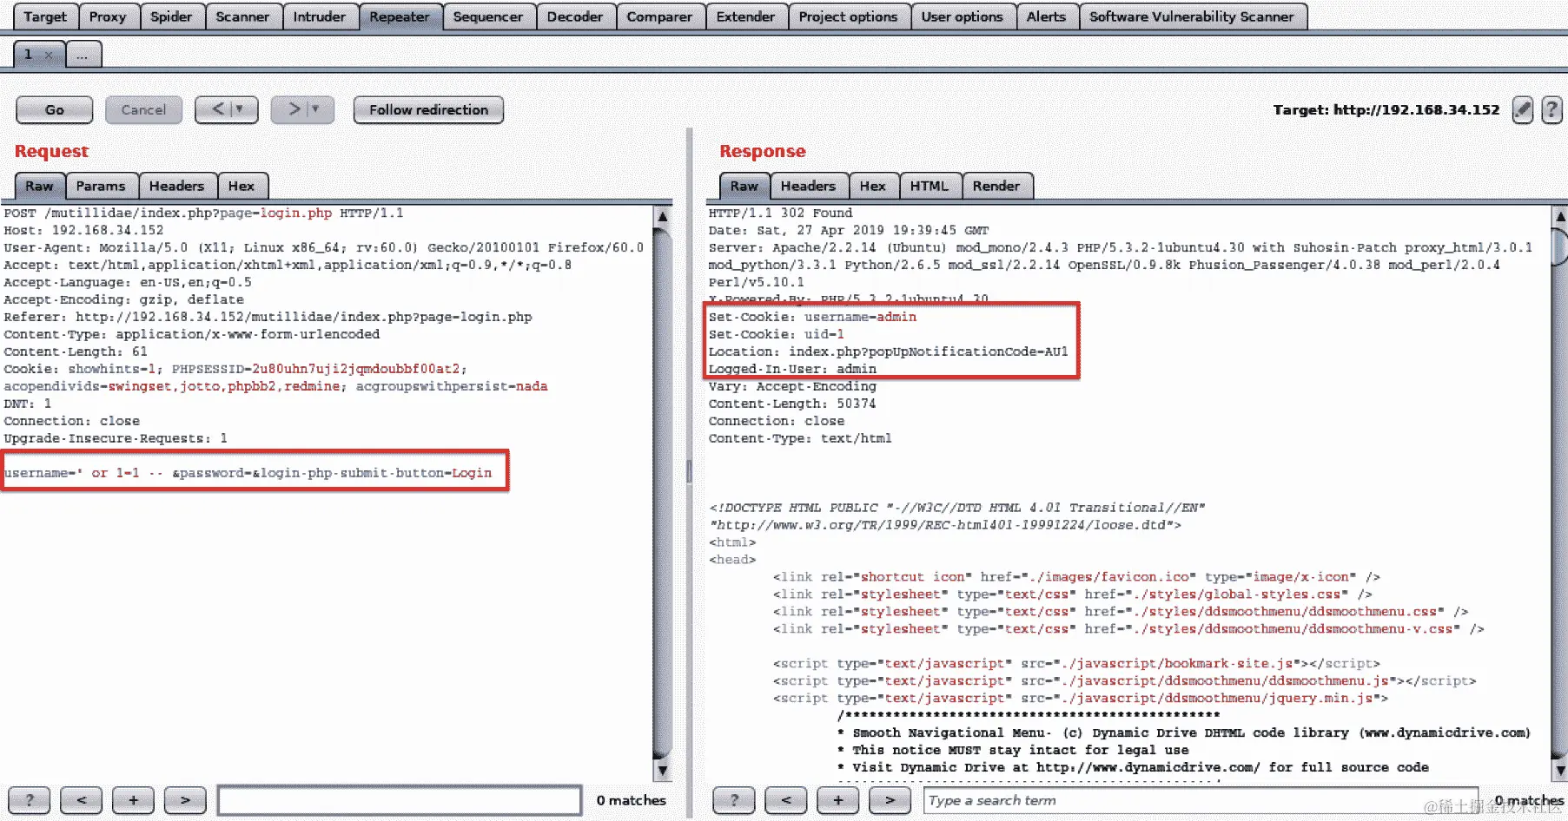Open the Target tab

45,16
